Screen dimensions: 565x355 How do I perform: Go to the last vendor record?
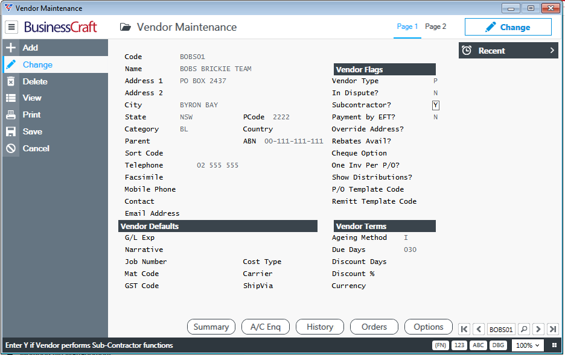(553, 329)
